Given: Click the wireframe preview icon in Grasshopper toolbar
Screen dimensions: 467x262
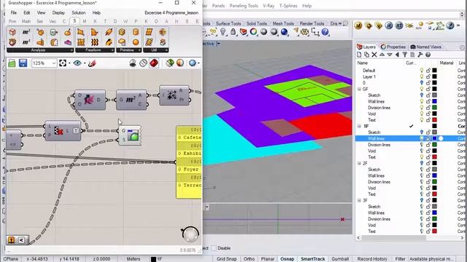Looking at the screenshot, I should [x=143, y=63].
